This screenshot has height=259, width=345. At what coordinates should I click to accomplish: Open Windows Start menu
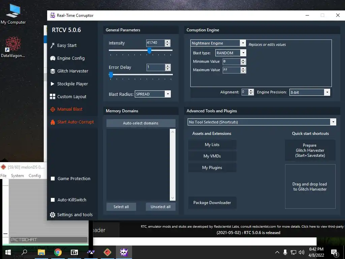pyautogui.click(x=8, y=252)
